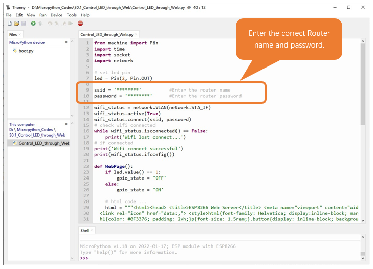Click the 'print(wifi_status.ifconfig())' line
This screenshot has width=373, height=269.
click(135, 154)
